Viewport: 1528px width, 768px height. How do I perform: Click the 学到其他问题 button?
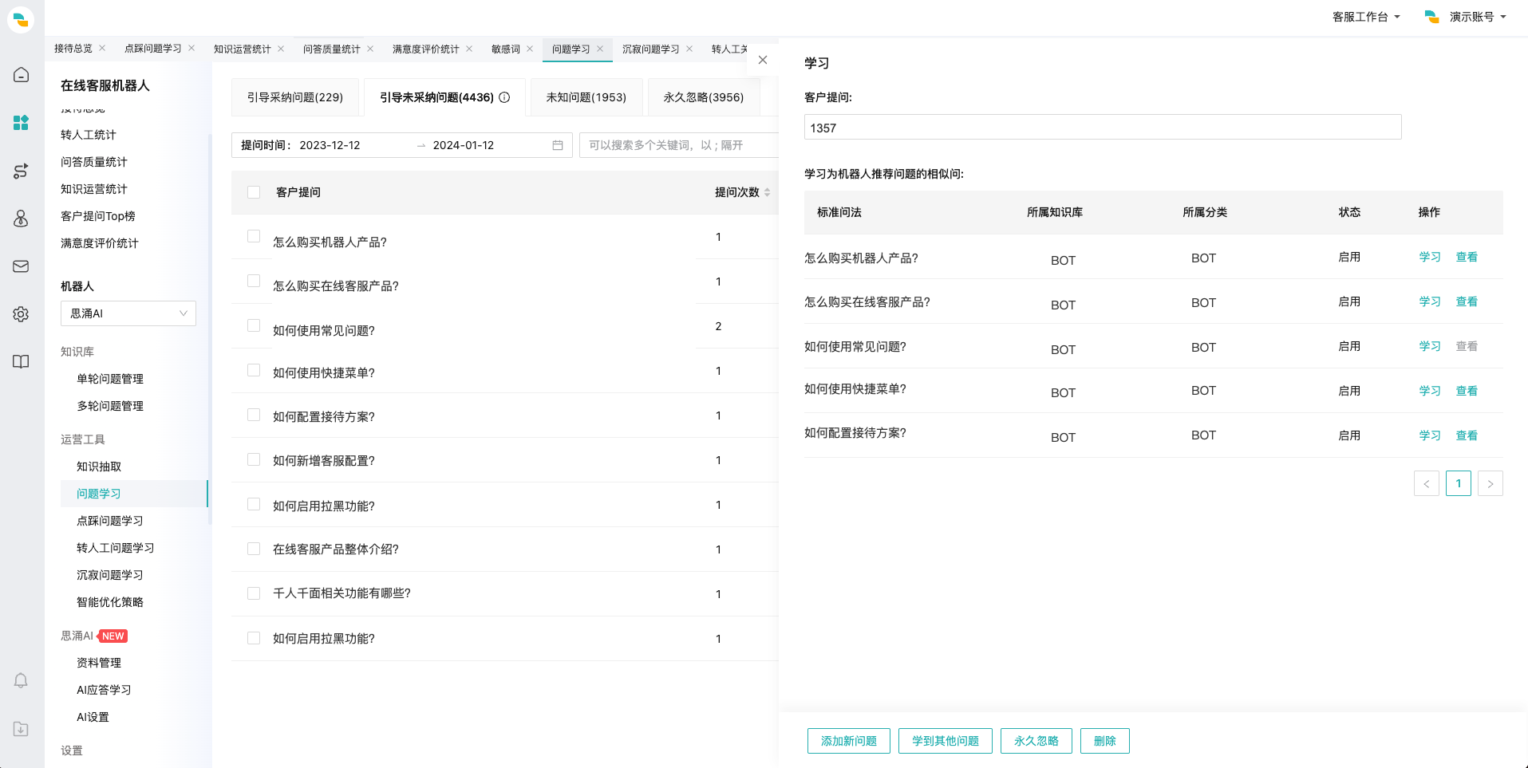pos(946,741)
